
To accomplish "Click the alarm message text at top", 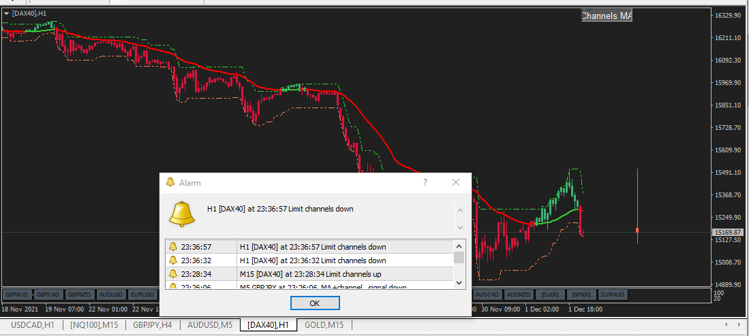I will [280, 209].
